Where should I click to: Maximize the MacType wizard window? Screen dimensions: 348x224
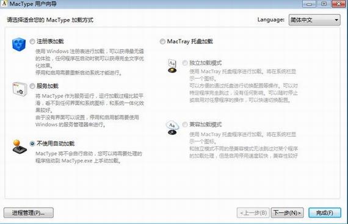pos(324,4)
